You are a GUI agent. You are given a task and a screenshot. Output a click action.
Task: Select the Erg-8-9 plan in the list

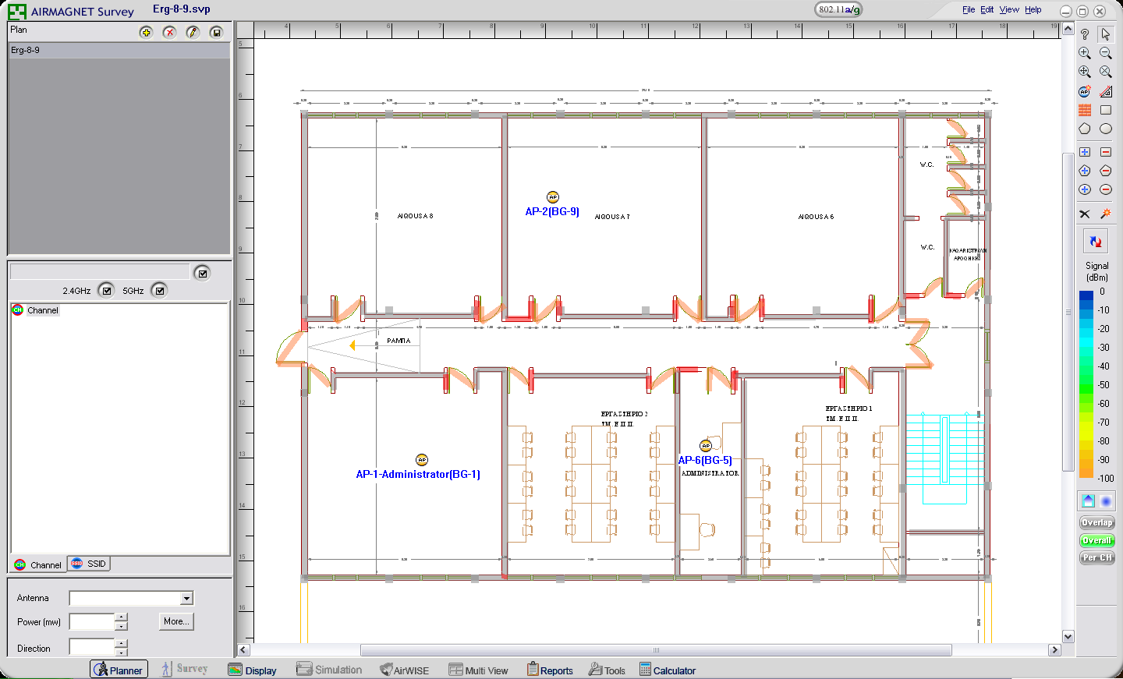pos(119,50)
